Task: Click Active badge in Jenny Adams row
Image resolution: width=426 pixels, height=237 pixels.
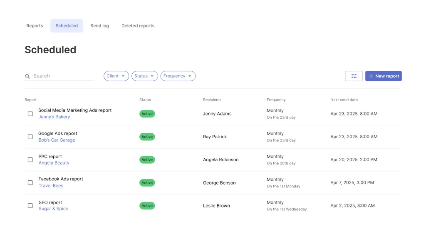Action: [147, 114]
